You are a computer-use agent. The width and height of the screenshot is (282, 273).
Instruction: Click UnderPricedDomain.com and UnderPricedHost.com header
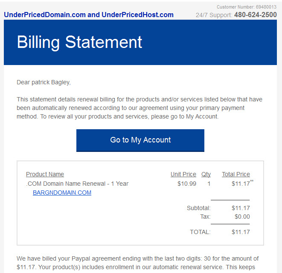click(x=89, y=15)
